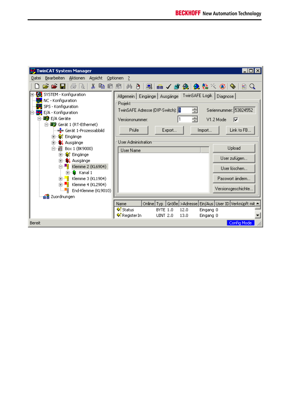The width and height of the screenshot is (296, 420).
Task: Open the Aktionen menu
Action: coord(77,78)
